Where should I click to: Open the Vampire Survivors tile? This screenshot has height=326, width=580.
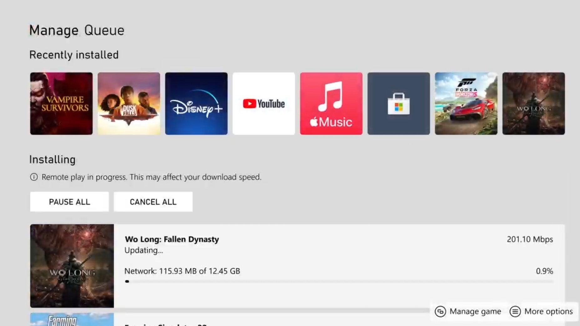click(x=61, y=103)
